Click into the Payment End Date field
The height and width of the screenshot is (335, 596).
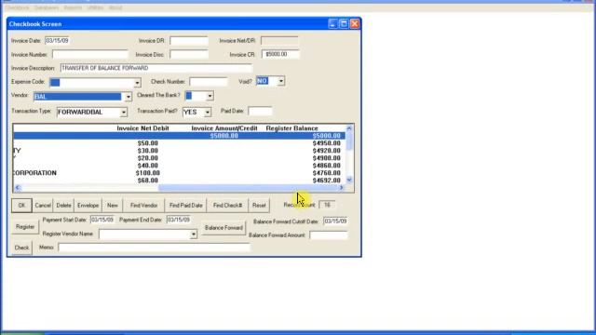pyautogui.click(x=179, y=220)
